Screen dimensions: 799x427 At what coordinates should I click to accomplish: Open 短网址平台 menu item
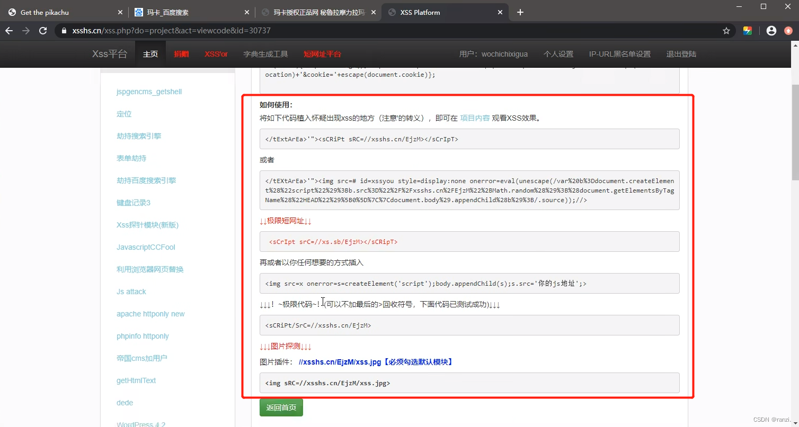(322, 54)
